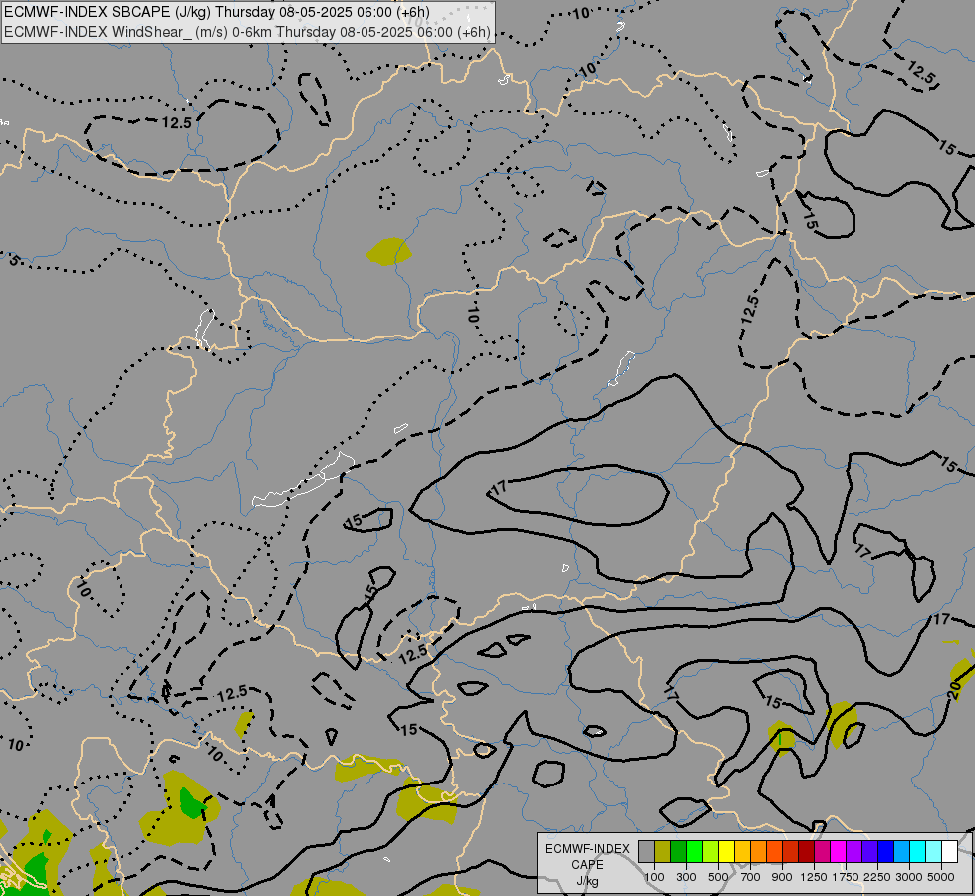Select the gray swatch in CAPE legend

click(646, 851)
